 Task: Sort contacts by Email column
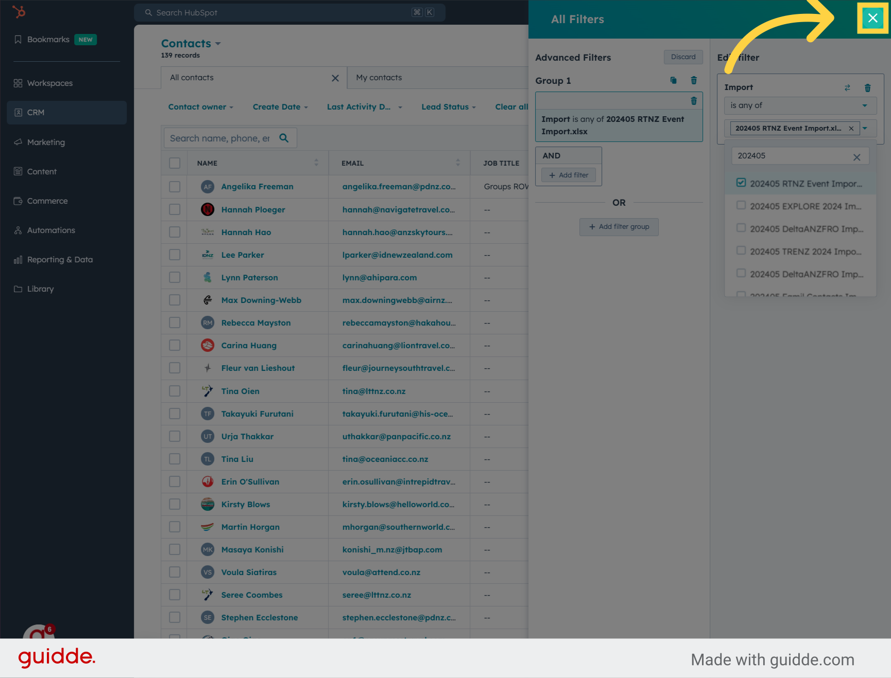pyautogui.click(x=458, y=163)
